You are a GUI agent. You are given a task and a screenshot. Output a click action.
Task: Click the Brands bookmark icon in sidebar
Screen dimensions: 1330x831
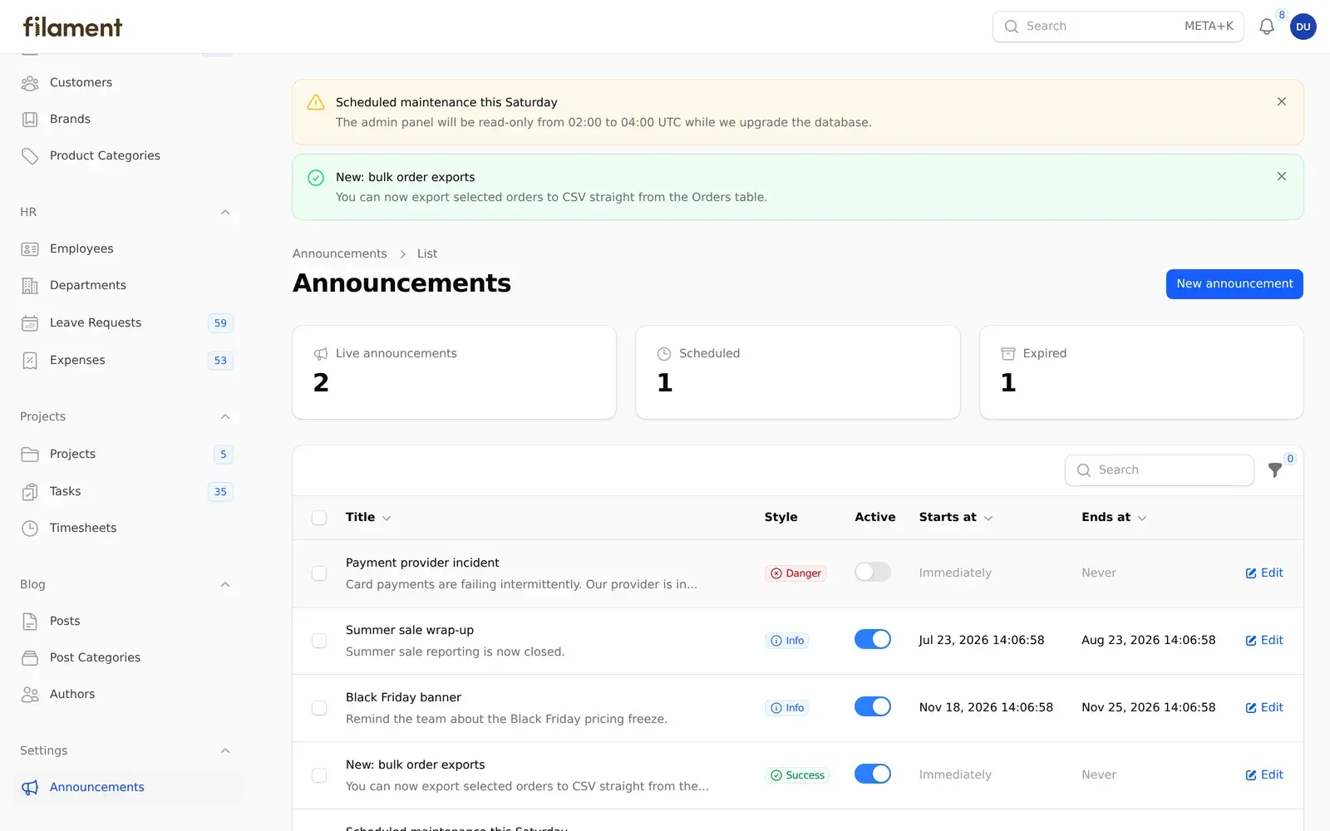pyautogui.click(x=30, y=120)
